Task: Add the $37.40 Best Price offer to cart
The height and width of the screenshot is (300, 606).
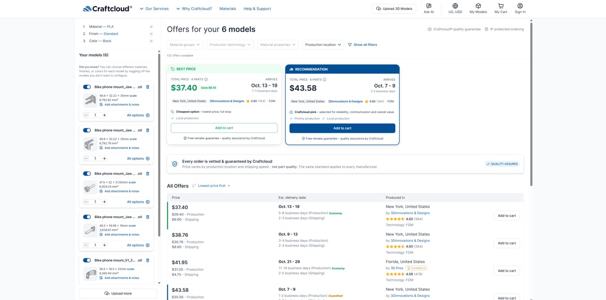Action: coord(224,128)
